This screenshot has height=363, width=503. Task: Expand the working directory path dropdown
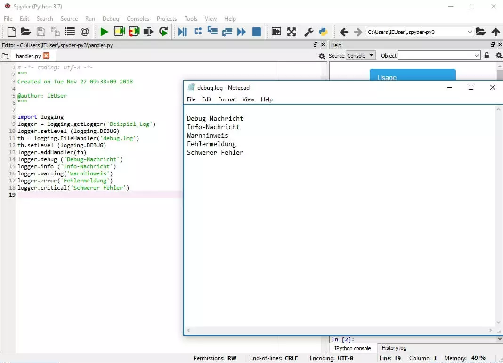[470, 32]
